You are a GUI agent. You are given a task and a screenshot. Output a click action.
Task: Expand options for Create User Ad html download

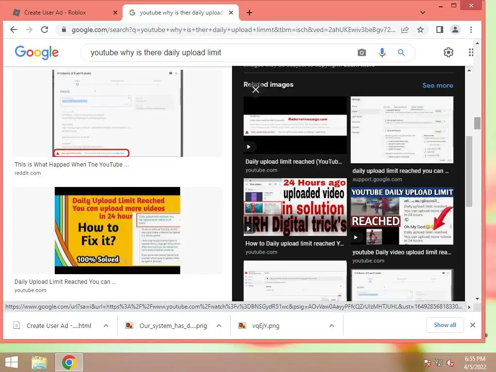[x=106, y=325]
